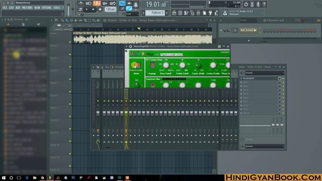Toggle wait for input to start

tap(89, 4)
